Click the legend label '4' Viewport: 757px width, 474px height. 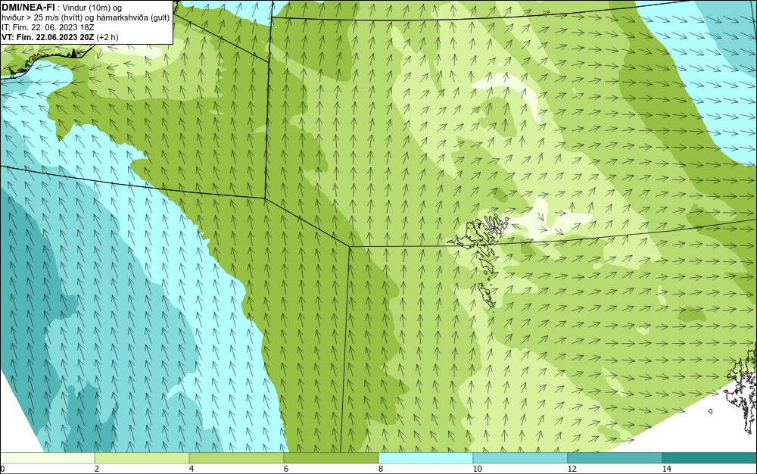(192, 469)
